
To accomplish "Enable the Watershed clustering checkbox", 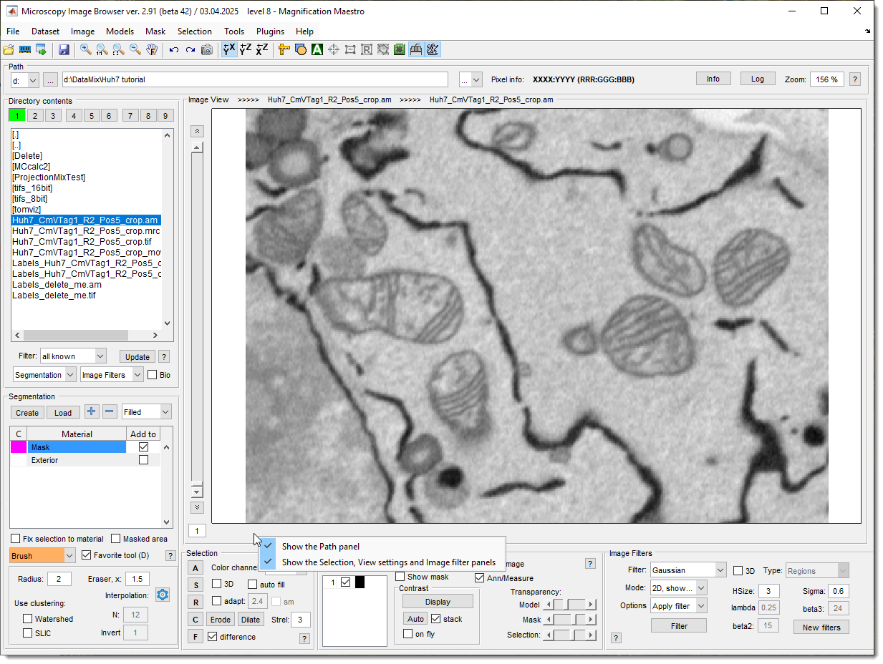I will (x=28, y=619).
